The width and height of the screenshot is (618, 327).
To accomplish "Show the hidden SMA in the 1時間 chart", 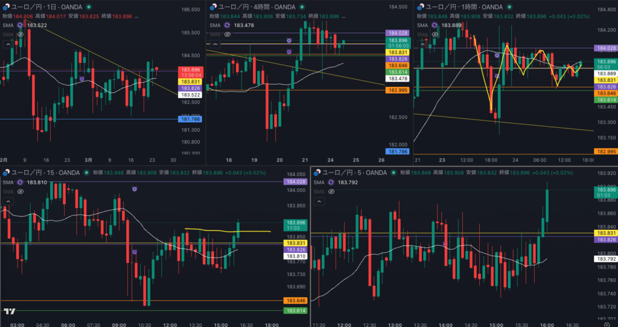I will pyautogui.click(x=436, y=34).
